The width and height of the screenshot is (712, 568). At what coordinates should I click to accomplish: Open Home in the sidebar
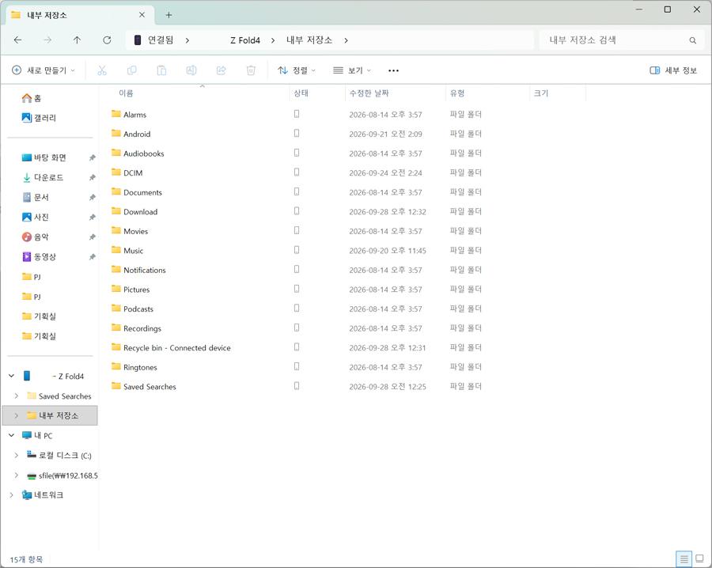(x=32, y=98)
